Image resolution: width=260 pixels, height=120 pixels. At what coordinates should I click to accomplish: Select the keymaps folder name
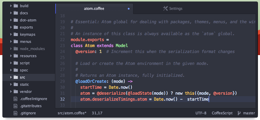point(28,35)
